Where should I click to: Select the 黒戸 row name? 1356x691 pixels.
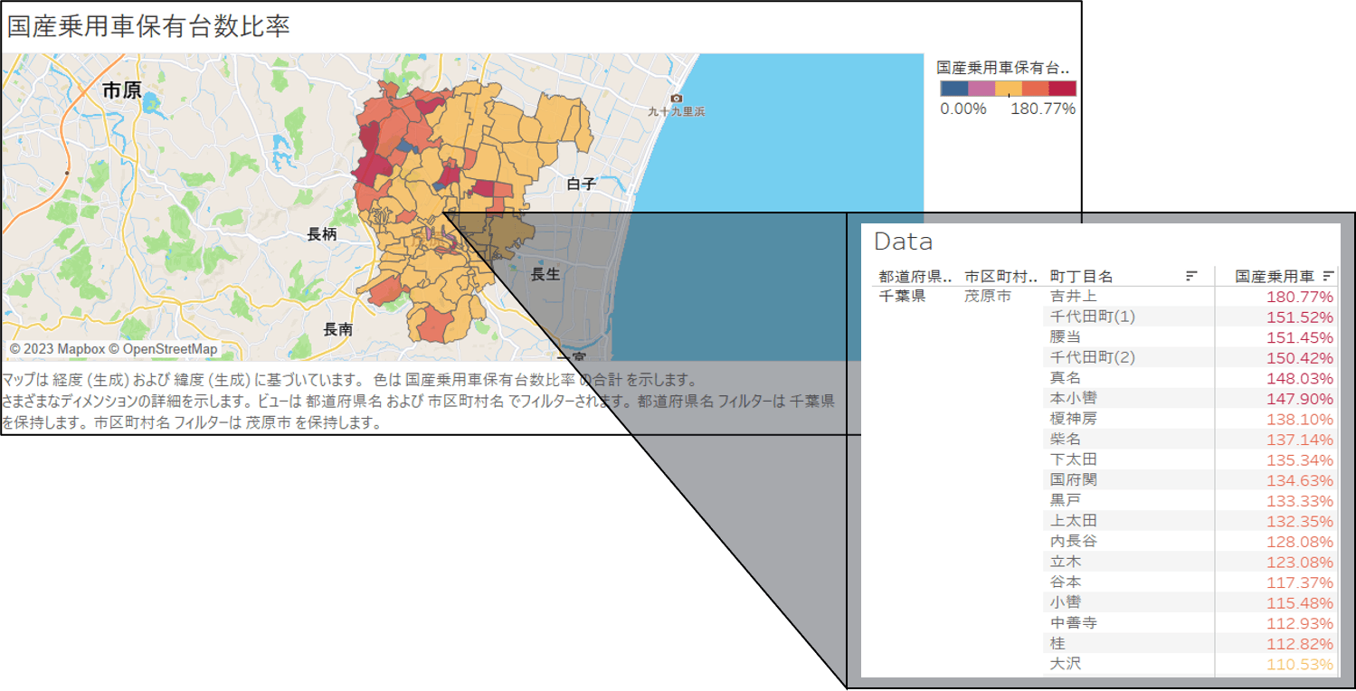[1065, 500]
